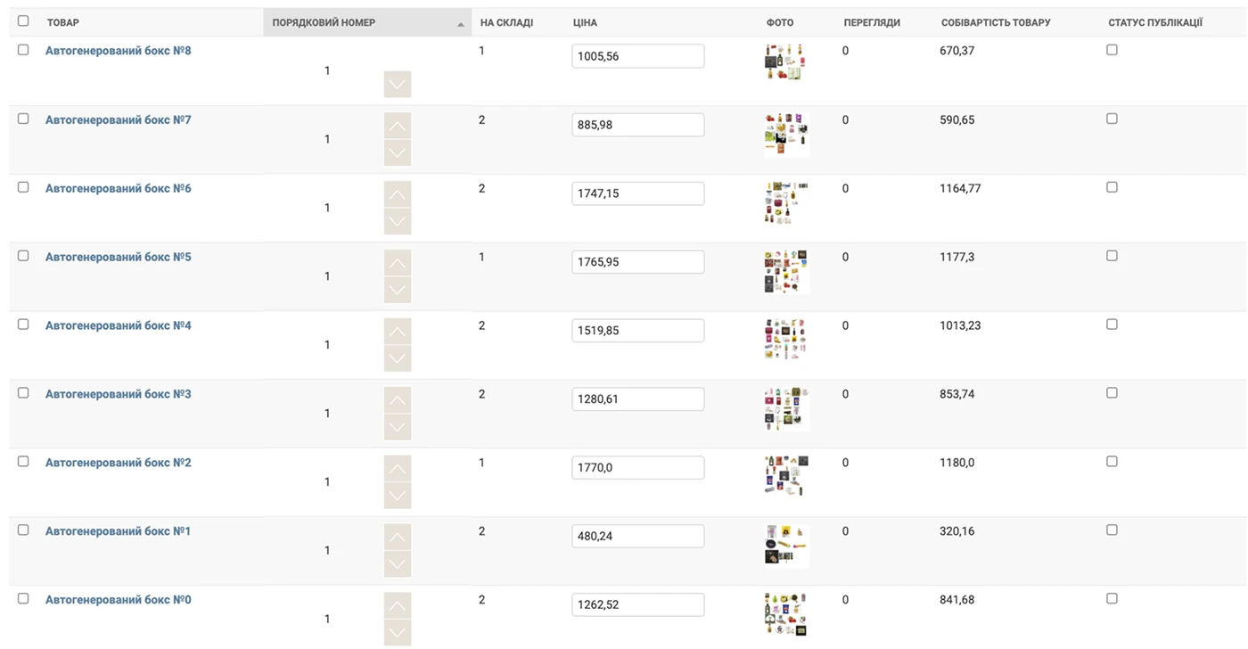Toggle publication status for box №5
The height and width of the screenshot is (649, 1248).
pyautogui.click(x=1112, y=256)
